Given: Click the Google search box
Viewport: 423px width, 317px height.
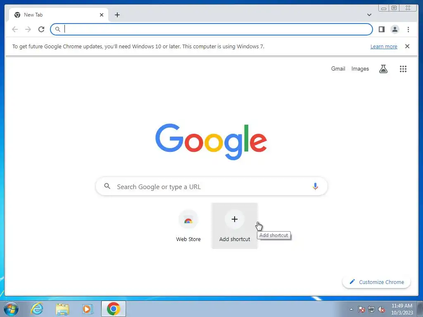Looking at the screenshot, I should (x=211, y=186).
